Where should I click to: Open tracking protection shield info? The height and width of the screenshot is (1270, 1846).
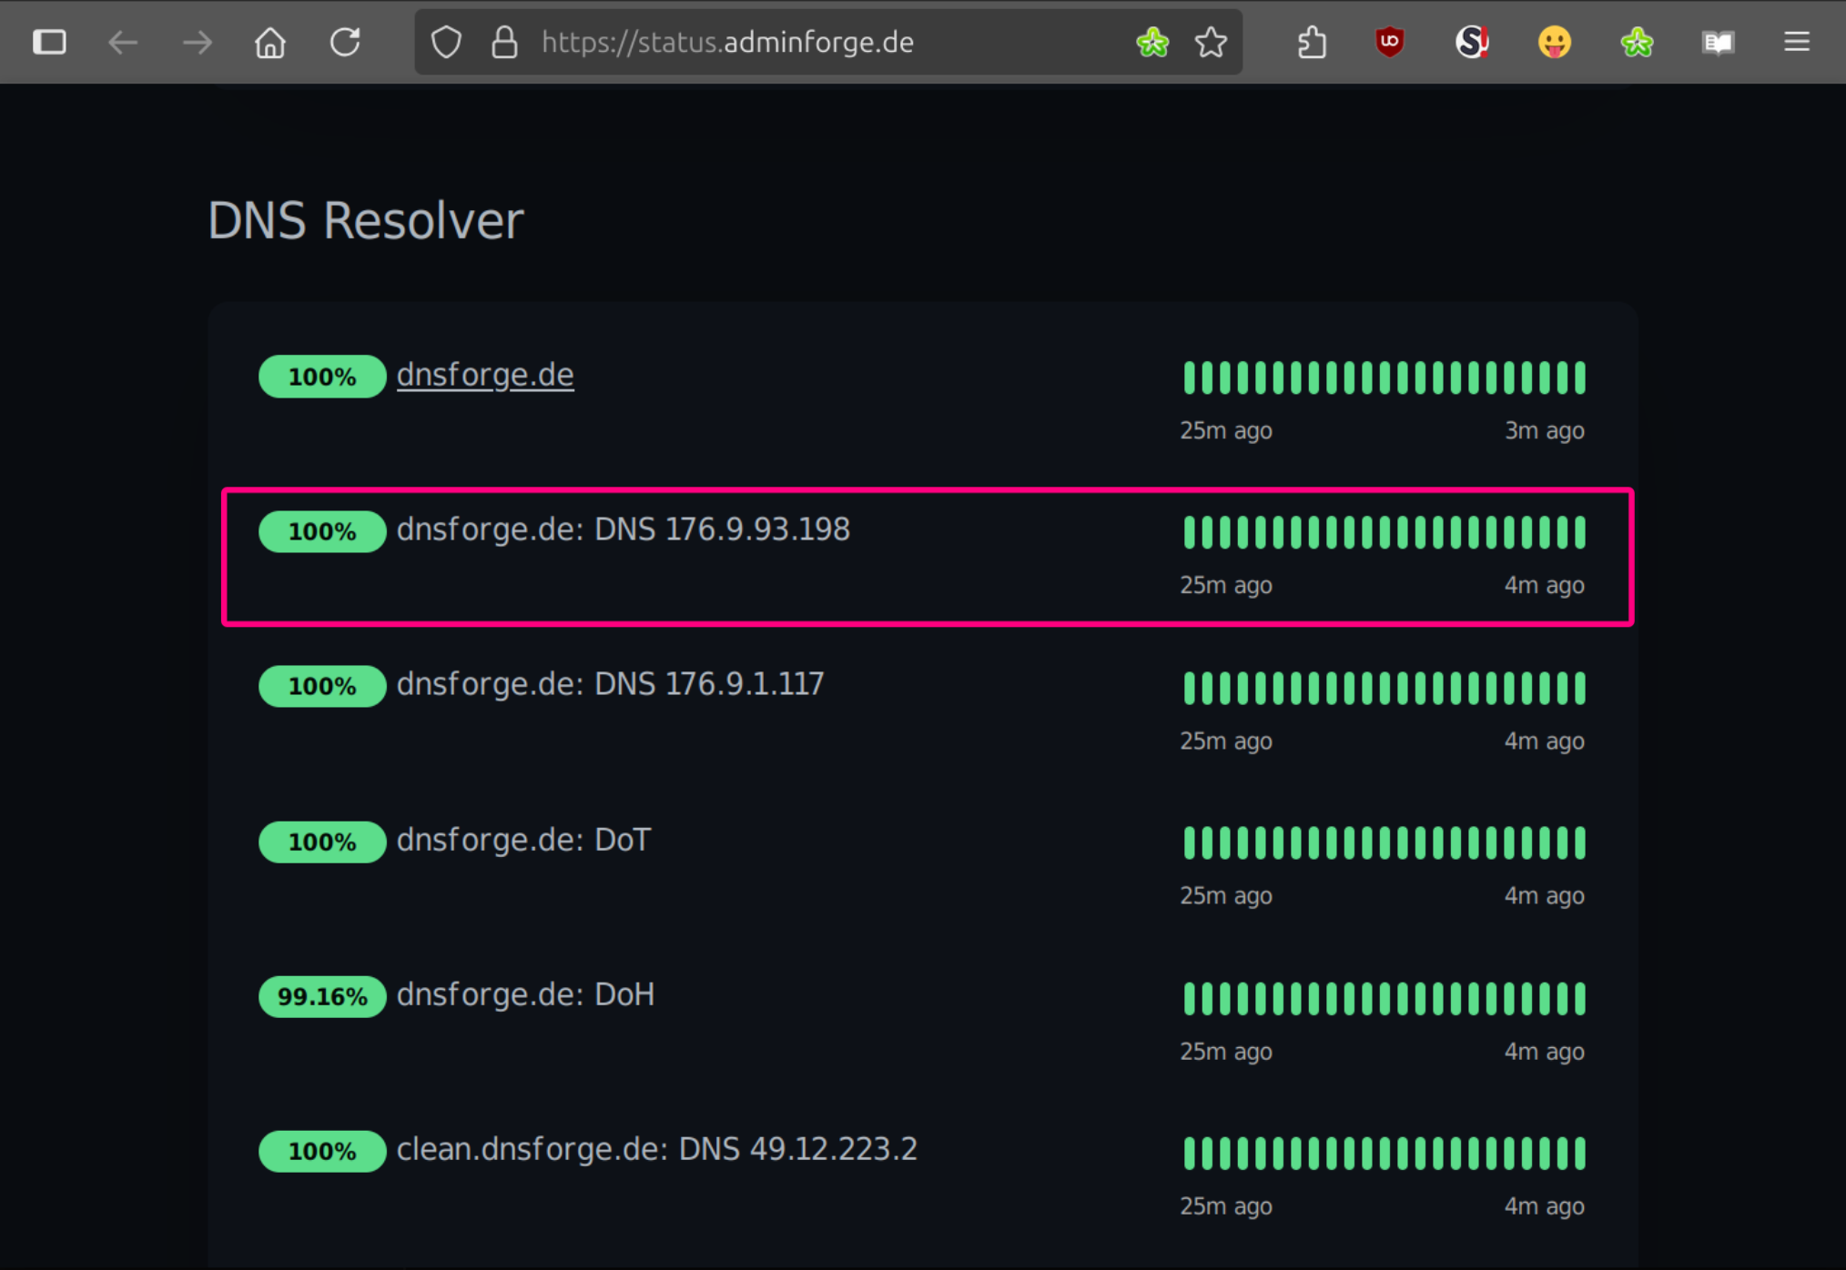tap(446, 42)
